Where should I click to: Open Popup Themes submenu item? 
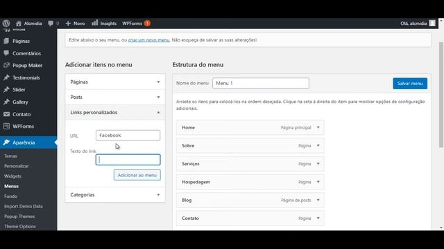[x=19, y=216]
